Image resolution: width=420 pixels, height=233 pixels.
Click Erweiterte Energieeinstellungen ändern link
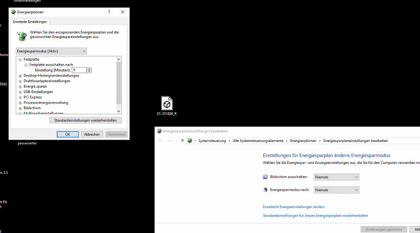click(x=294, y=207)
